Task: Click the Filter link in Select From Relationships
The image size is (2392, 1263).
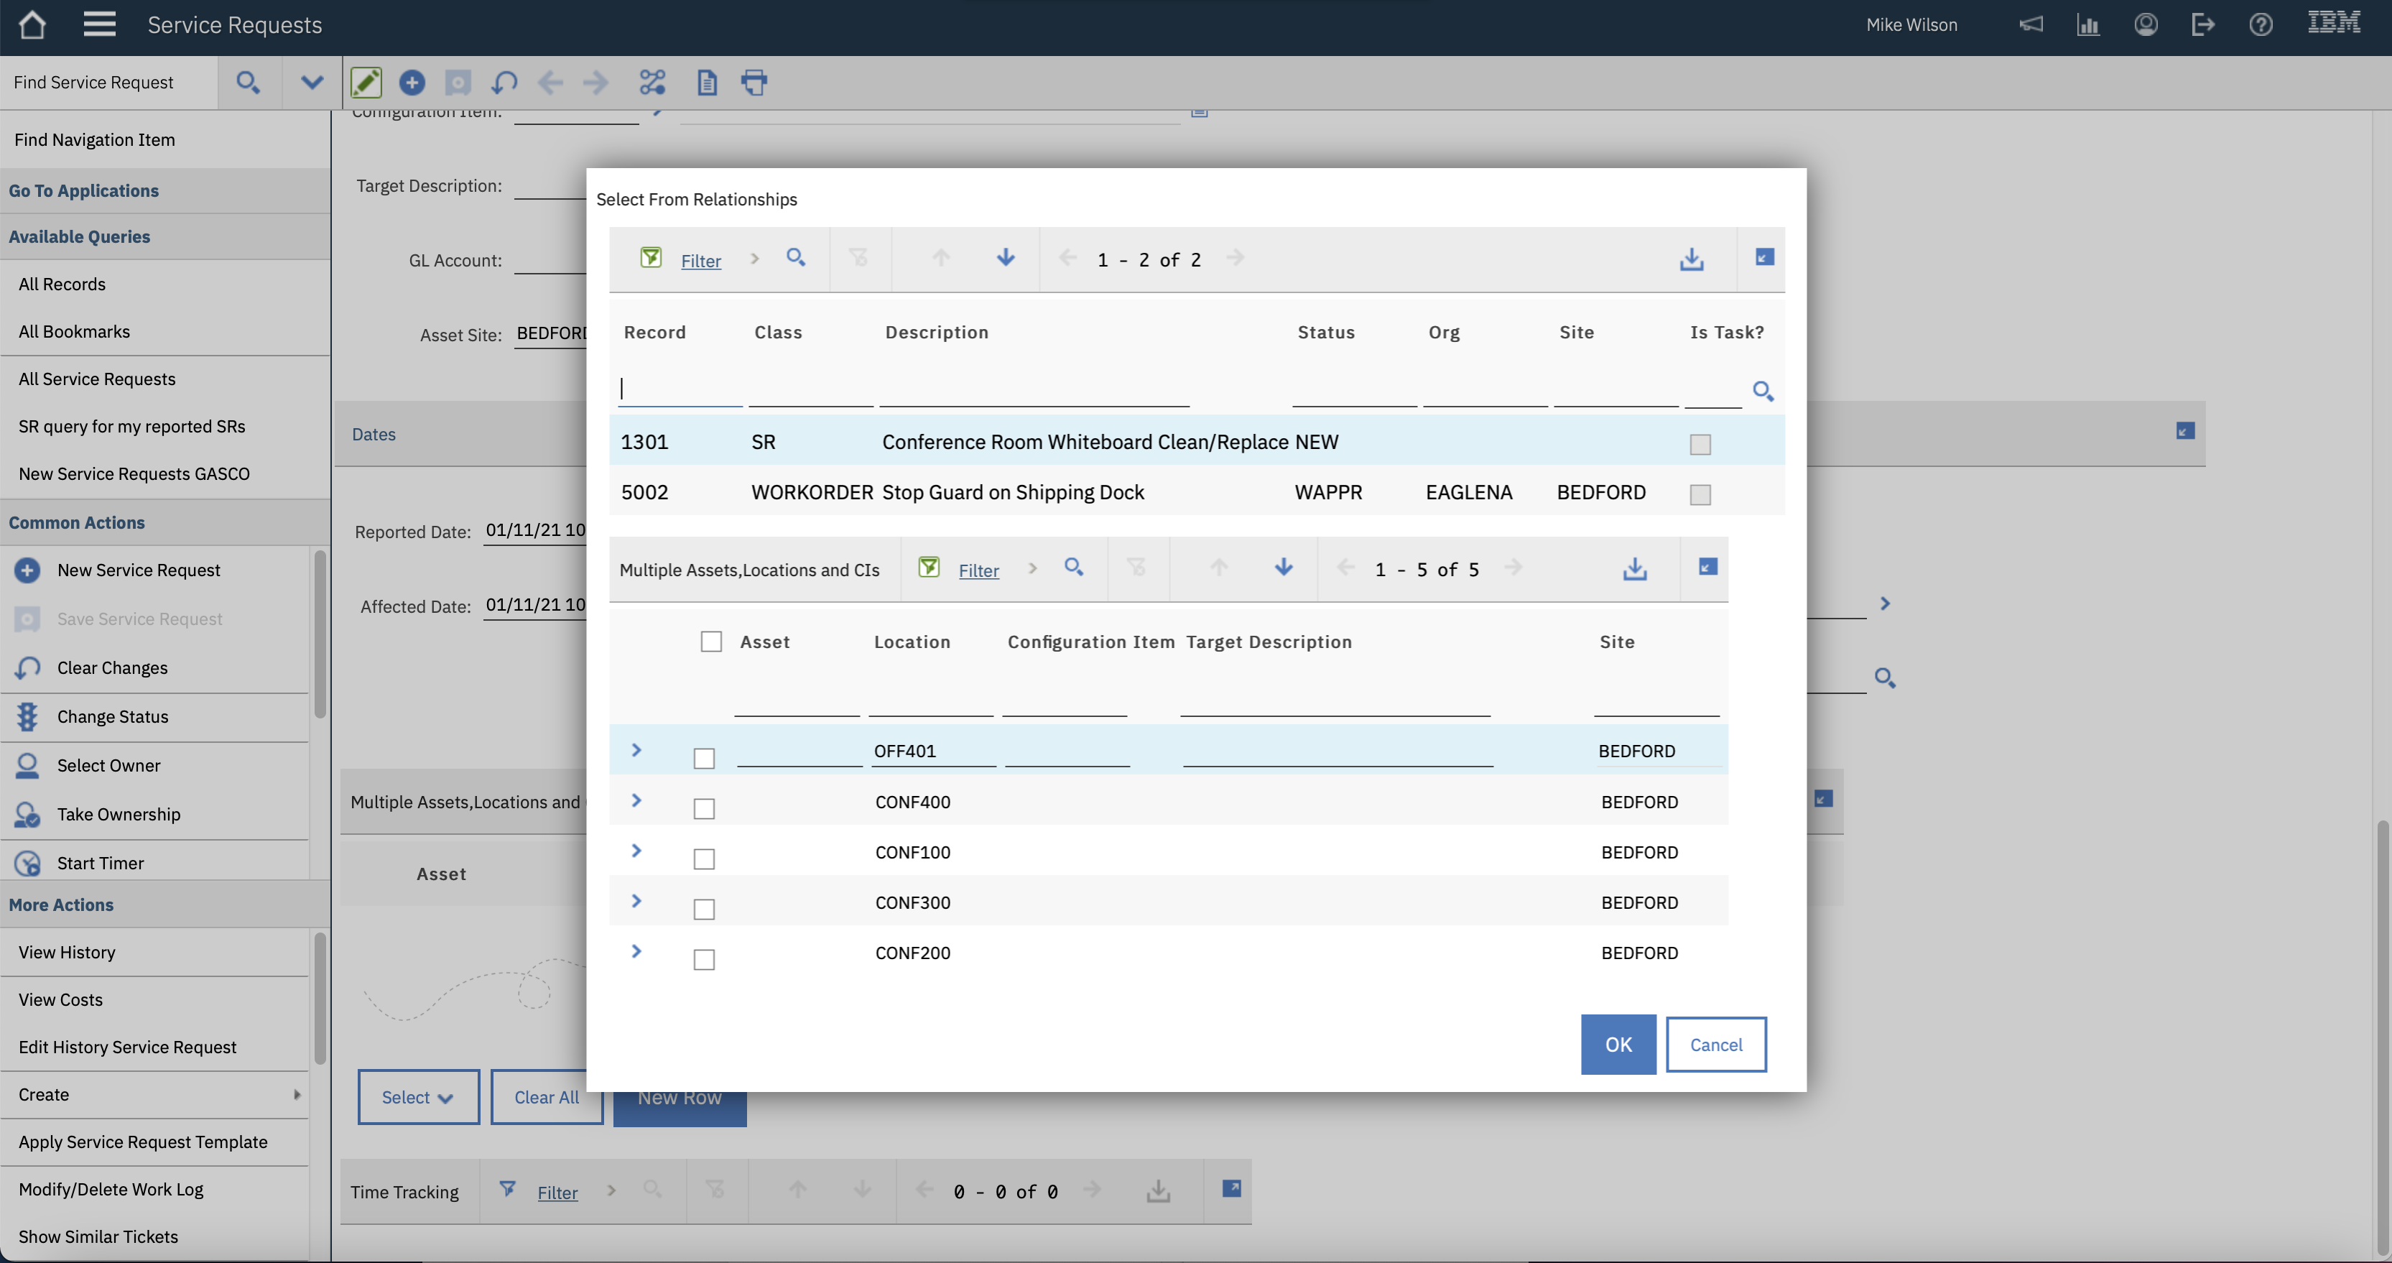Action: tap(700, 261)
